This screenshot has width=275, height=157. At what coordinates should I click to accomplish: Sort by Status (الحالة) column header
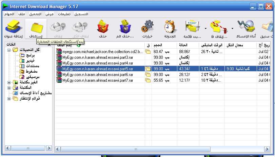tap(188, 45)
